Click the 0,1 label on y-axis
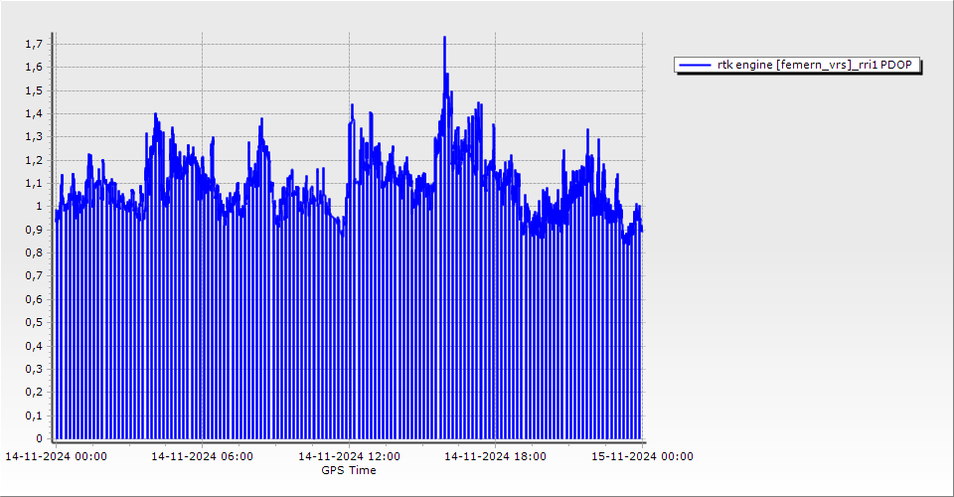This screenshot has width=954, height=497. (x=33, y=415)
